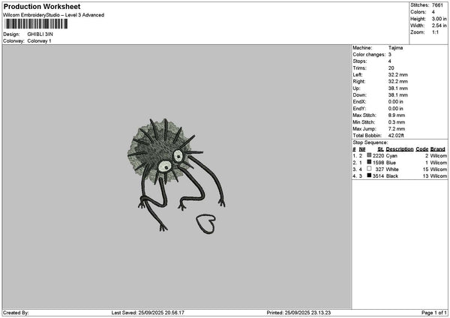Image resolution: width=450 pixels, height=318 pixels.
Task: Click the EndX value 0.00 in
Action: (x=395, y=102)
